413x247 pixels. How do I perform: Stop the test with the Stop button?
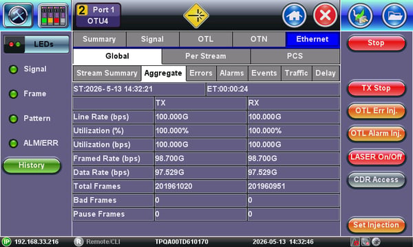376,43
